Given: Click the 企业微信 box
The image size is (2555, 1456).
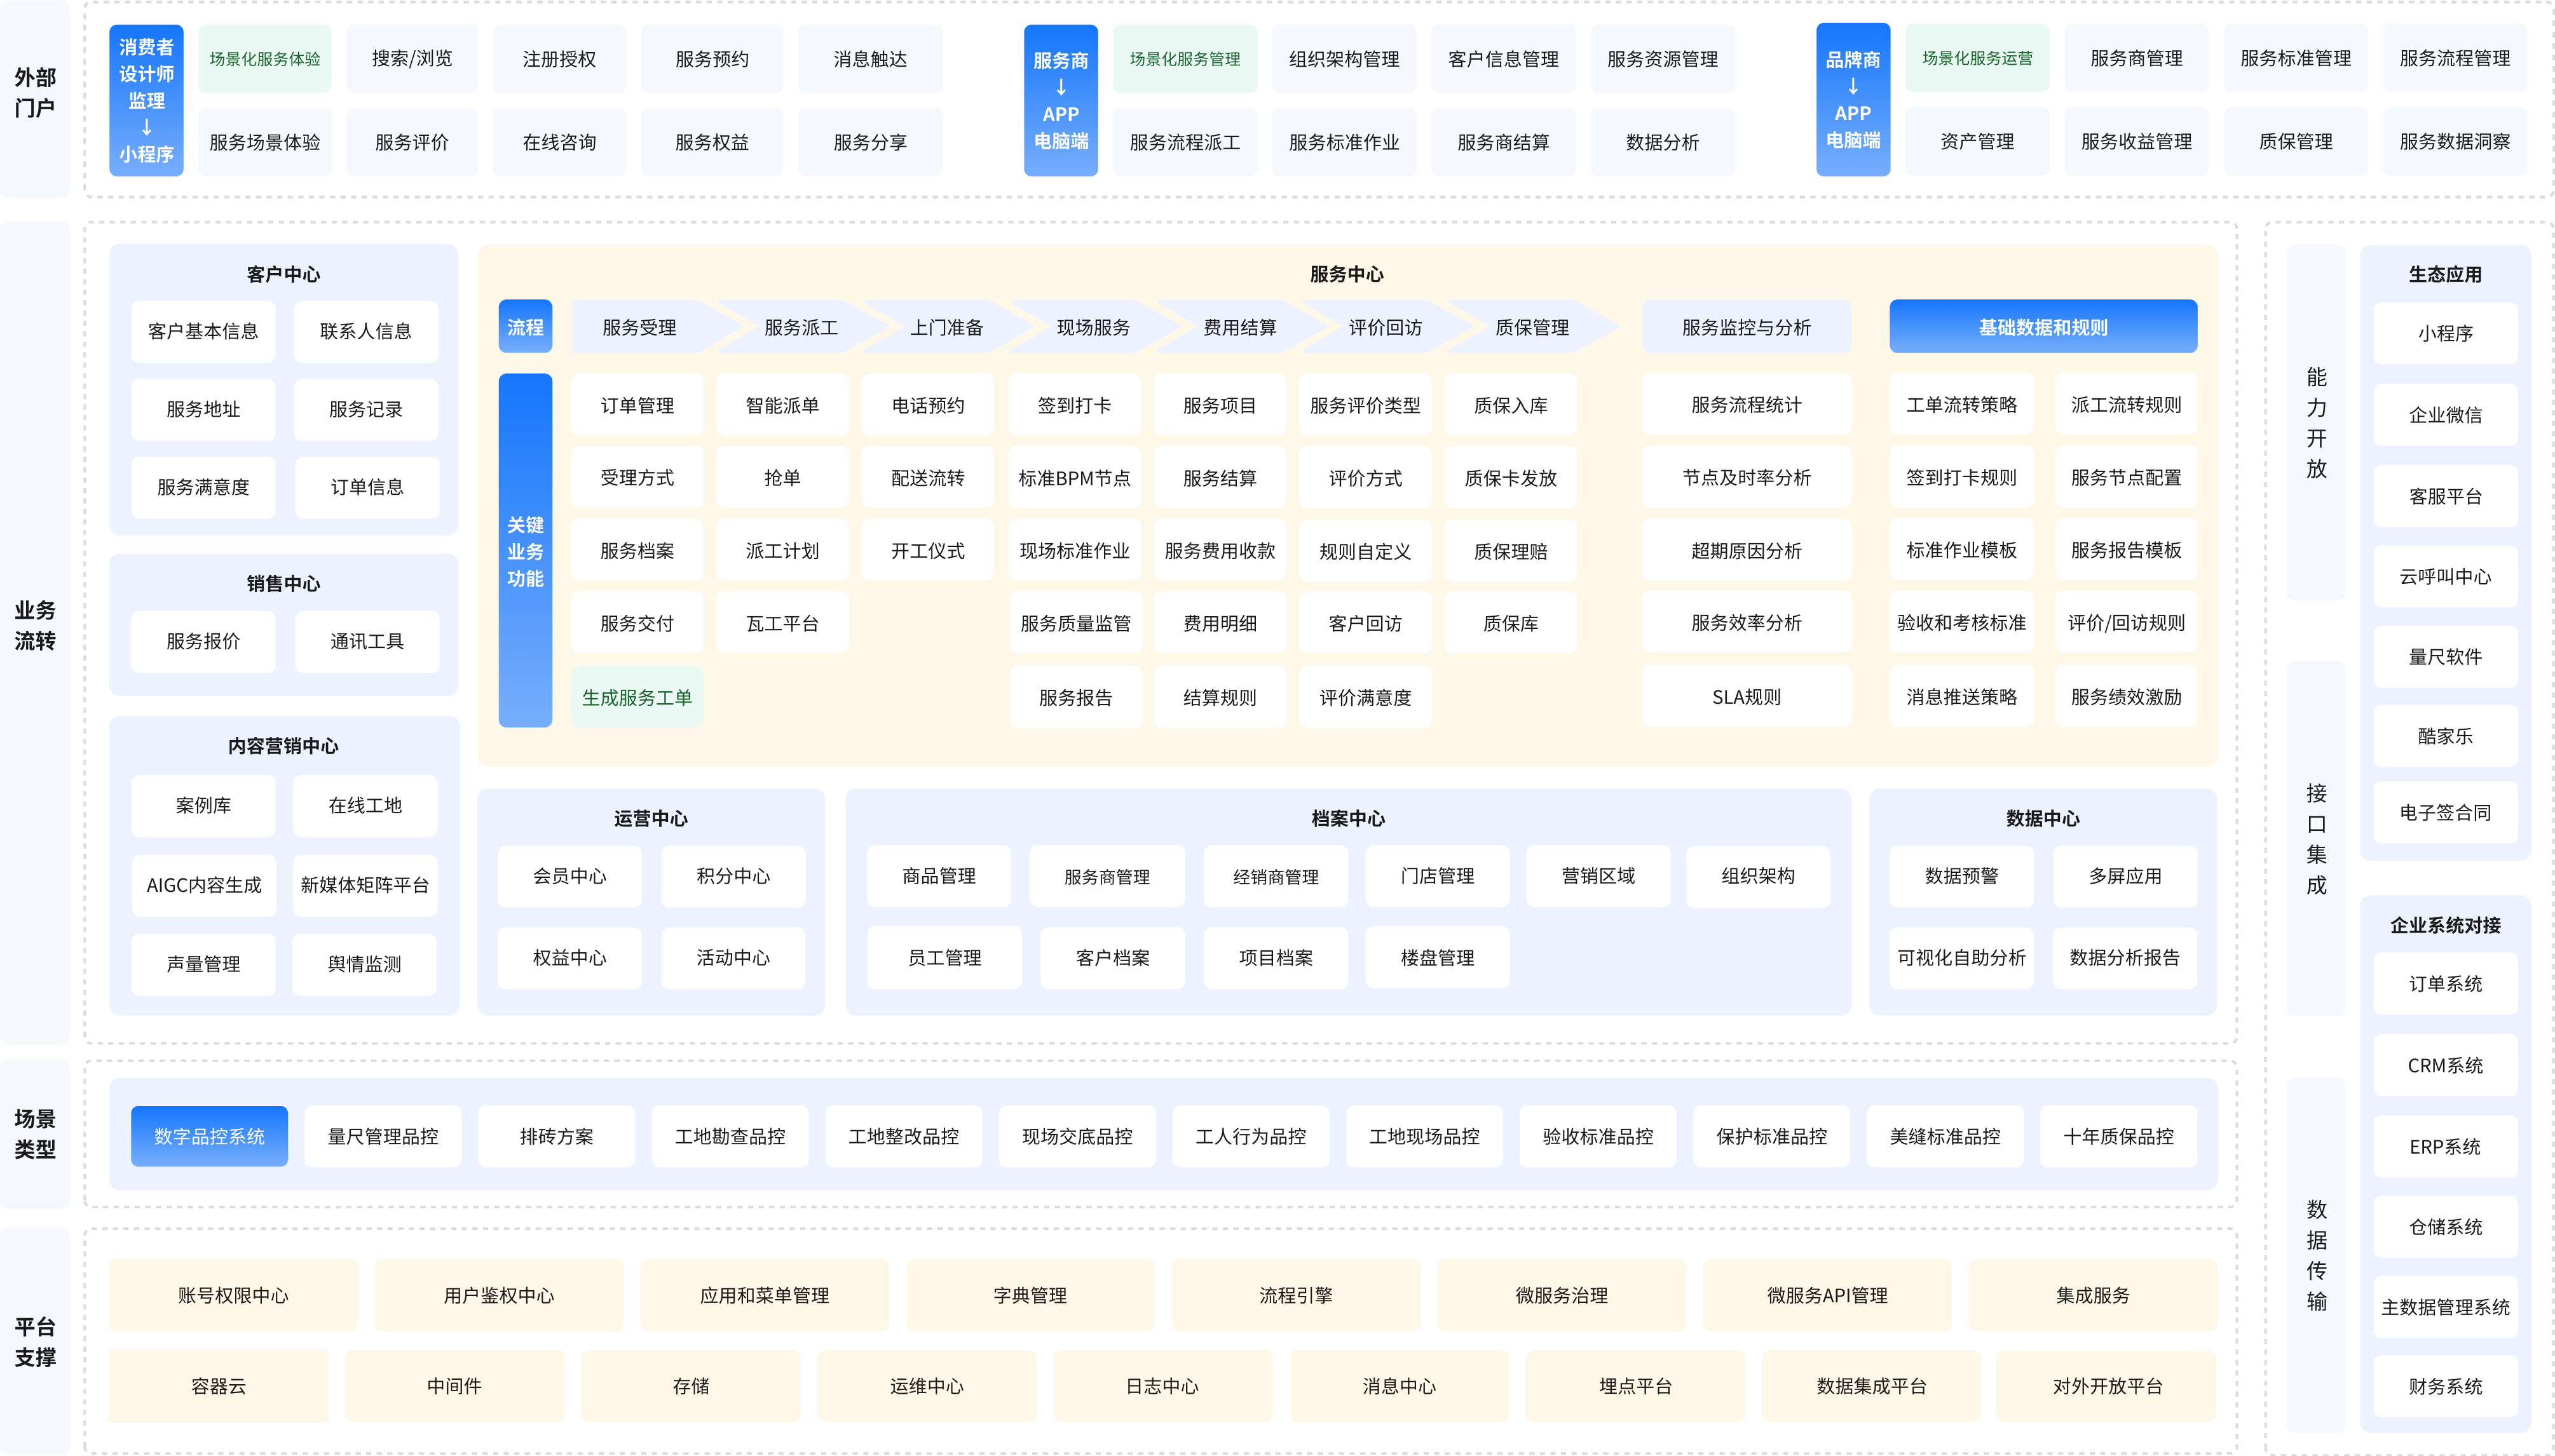Looking at the screenshot, I should pos(2445,414).
